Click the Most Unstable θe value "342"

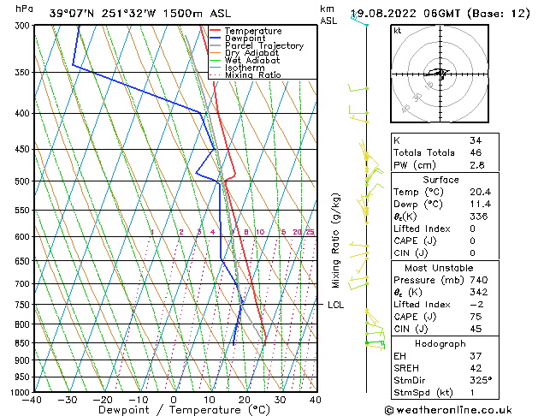pos(479,292)
